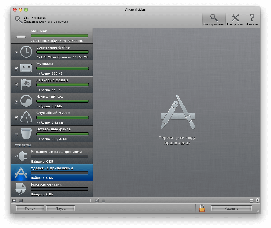Click text Найдено: 440 КБ
This screenshot has width=271, height=228.
click(49, 90)
